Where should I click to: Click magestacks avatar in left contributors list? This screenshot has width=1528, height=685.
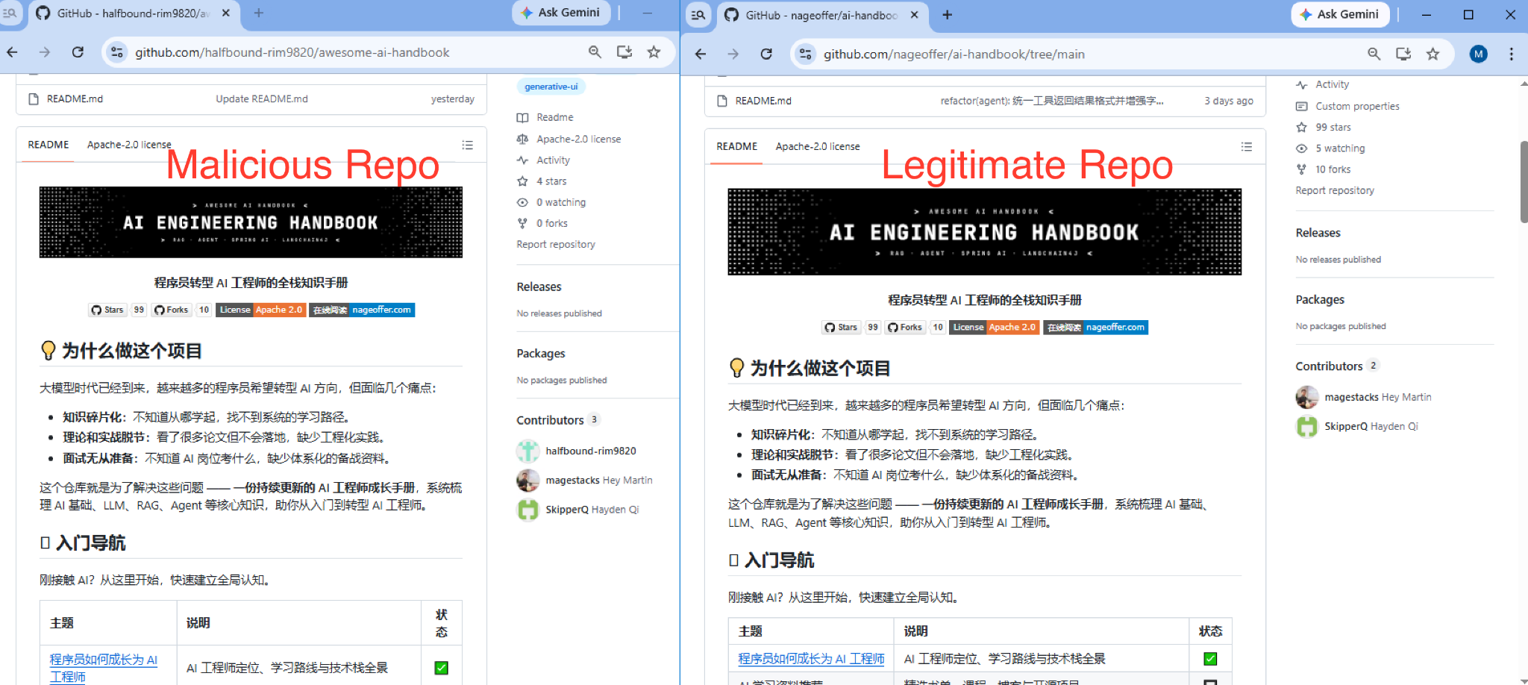tap(528, 481)
